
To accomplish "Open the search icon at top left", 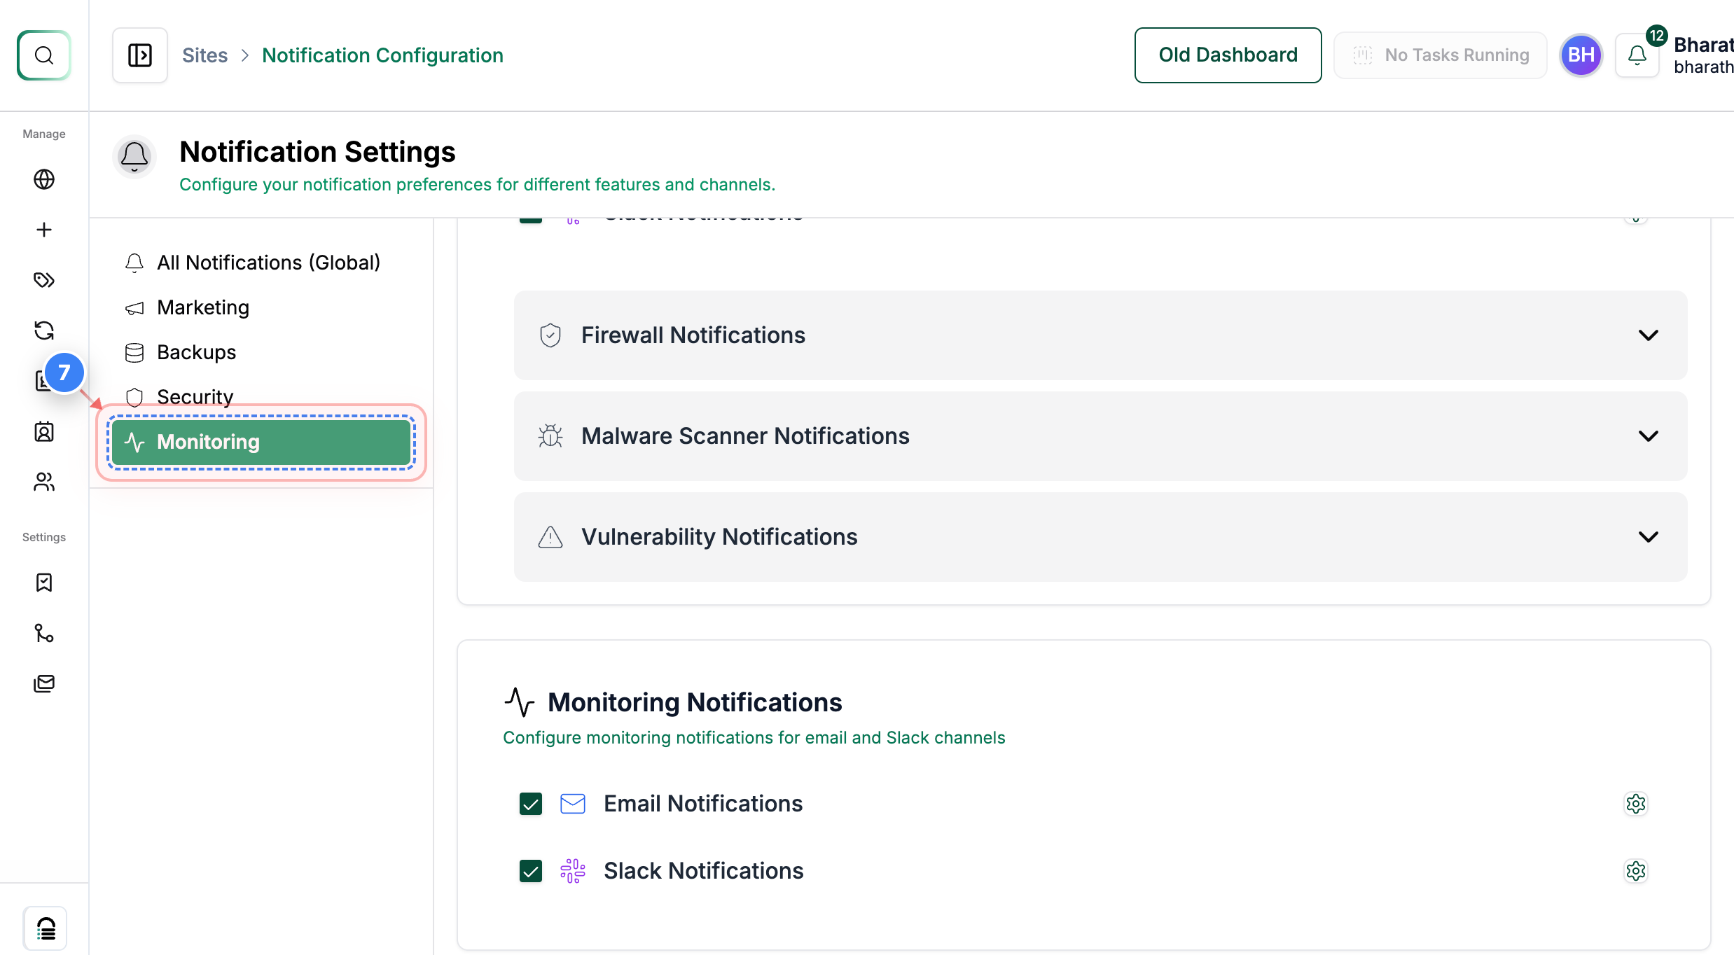I will tap(43, 55).
